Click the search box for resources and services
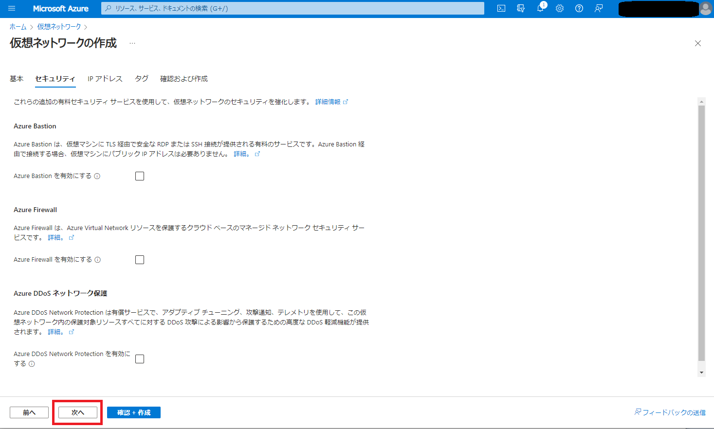 click(x=293, y=8)
